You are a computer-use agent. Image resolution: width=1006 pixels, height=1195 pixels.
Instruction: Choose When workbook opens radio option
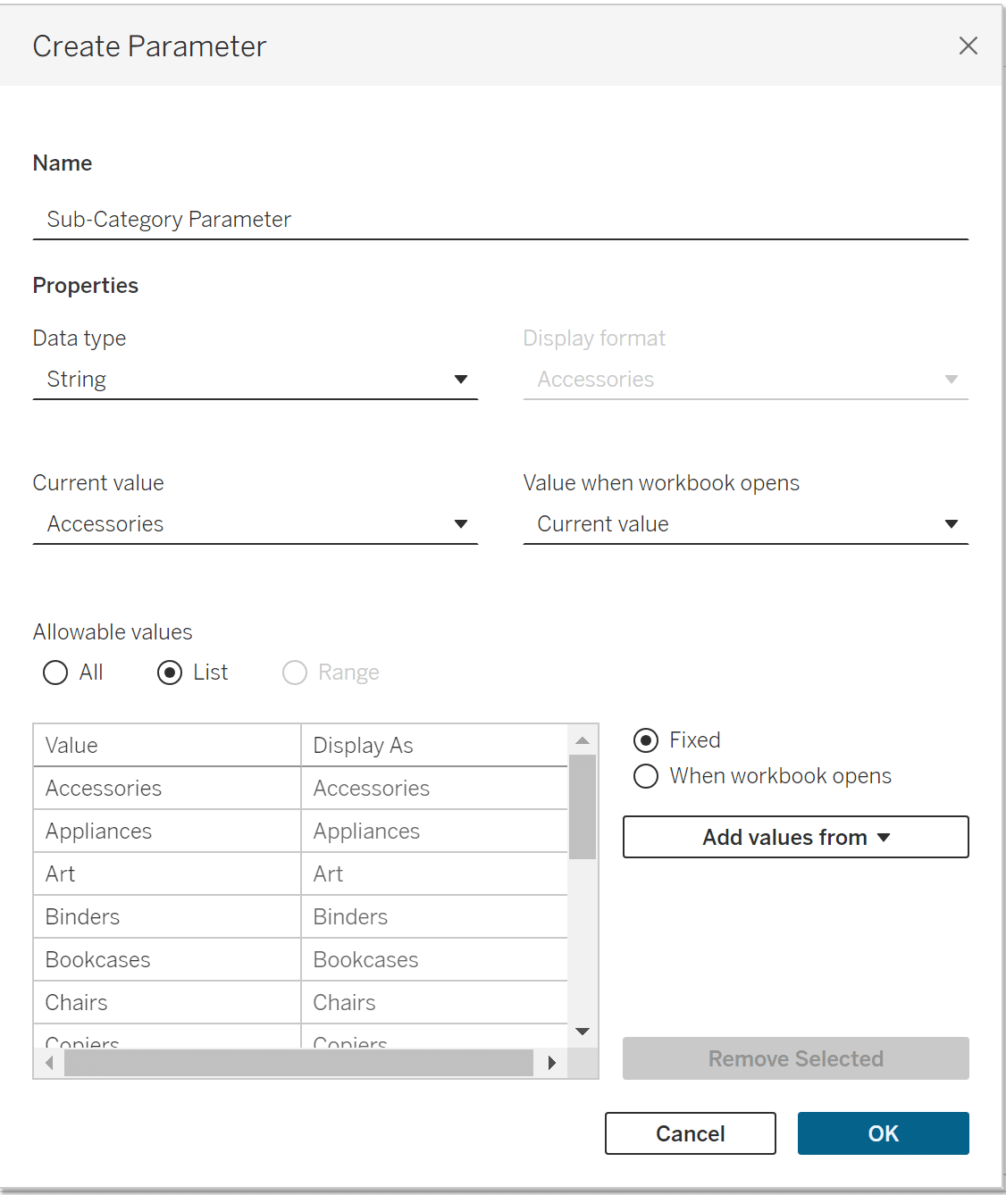coord(646,776)
